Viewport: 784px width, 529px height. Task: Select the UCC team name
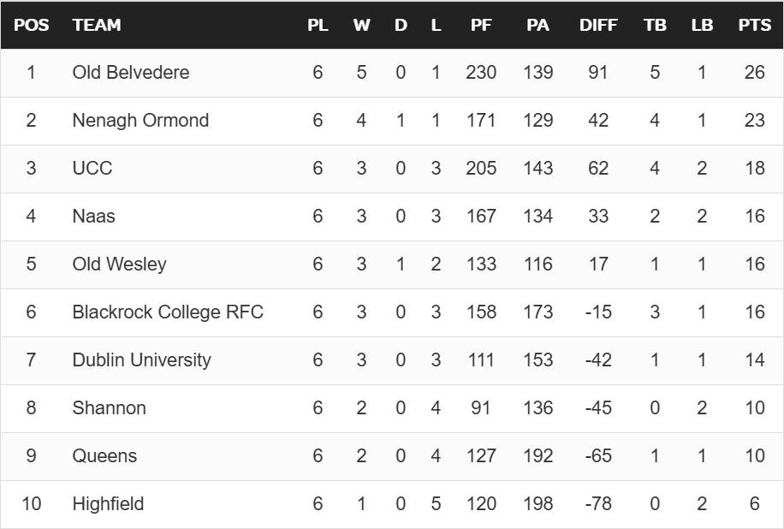(92, 169)
